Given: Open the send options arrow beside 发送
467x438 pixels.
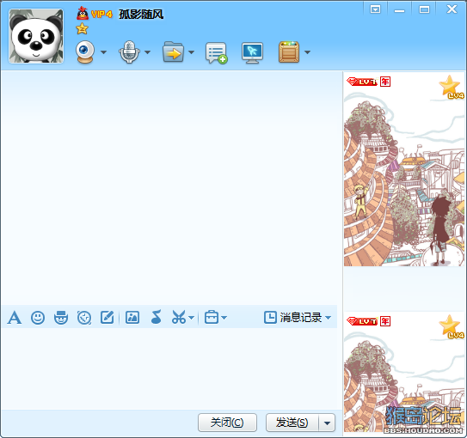Looking at the screenshot, I should [x=327, y=423].
